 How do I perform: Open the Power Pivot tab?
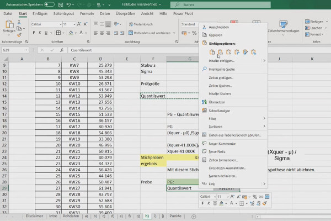(183, 13)
